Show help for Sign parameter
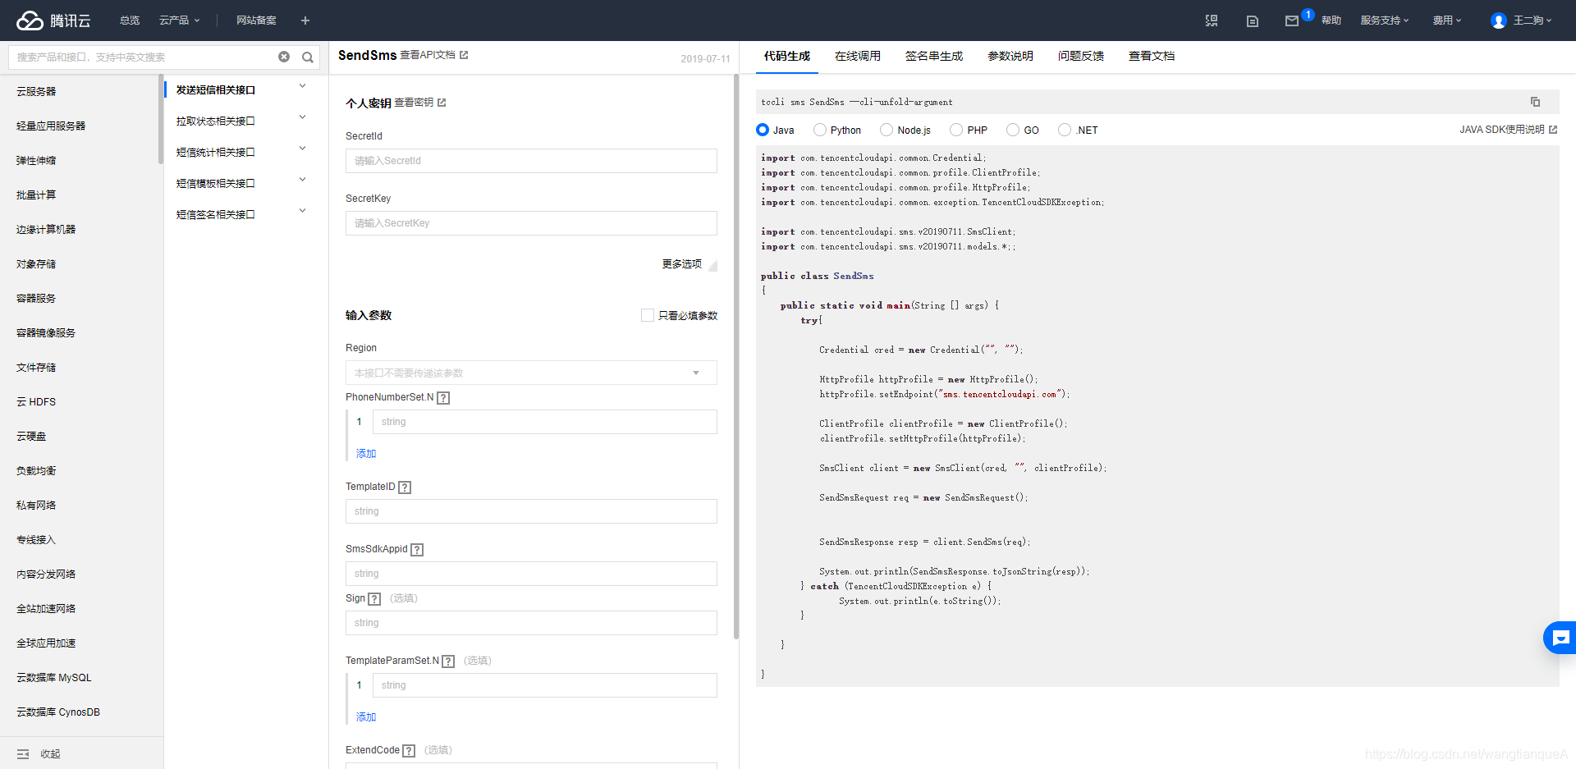Viewport: 1576px width, 769px height. [374, 599]
